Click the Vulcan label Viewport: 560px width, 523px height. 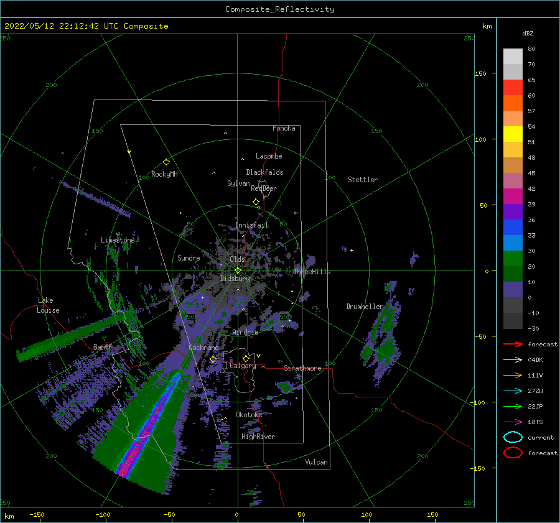(316, 461)
